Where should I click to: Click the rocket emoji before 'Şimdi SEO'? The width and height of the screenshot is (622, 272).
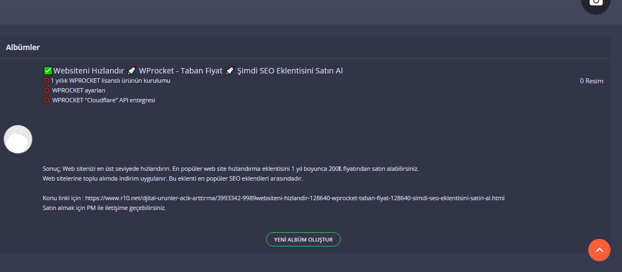pos(230,71)
